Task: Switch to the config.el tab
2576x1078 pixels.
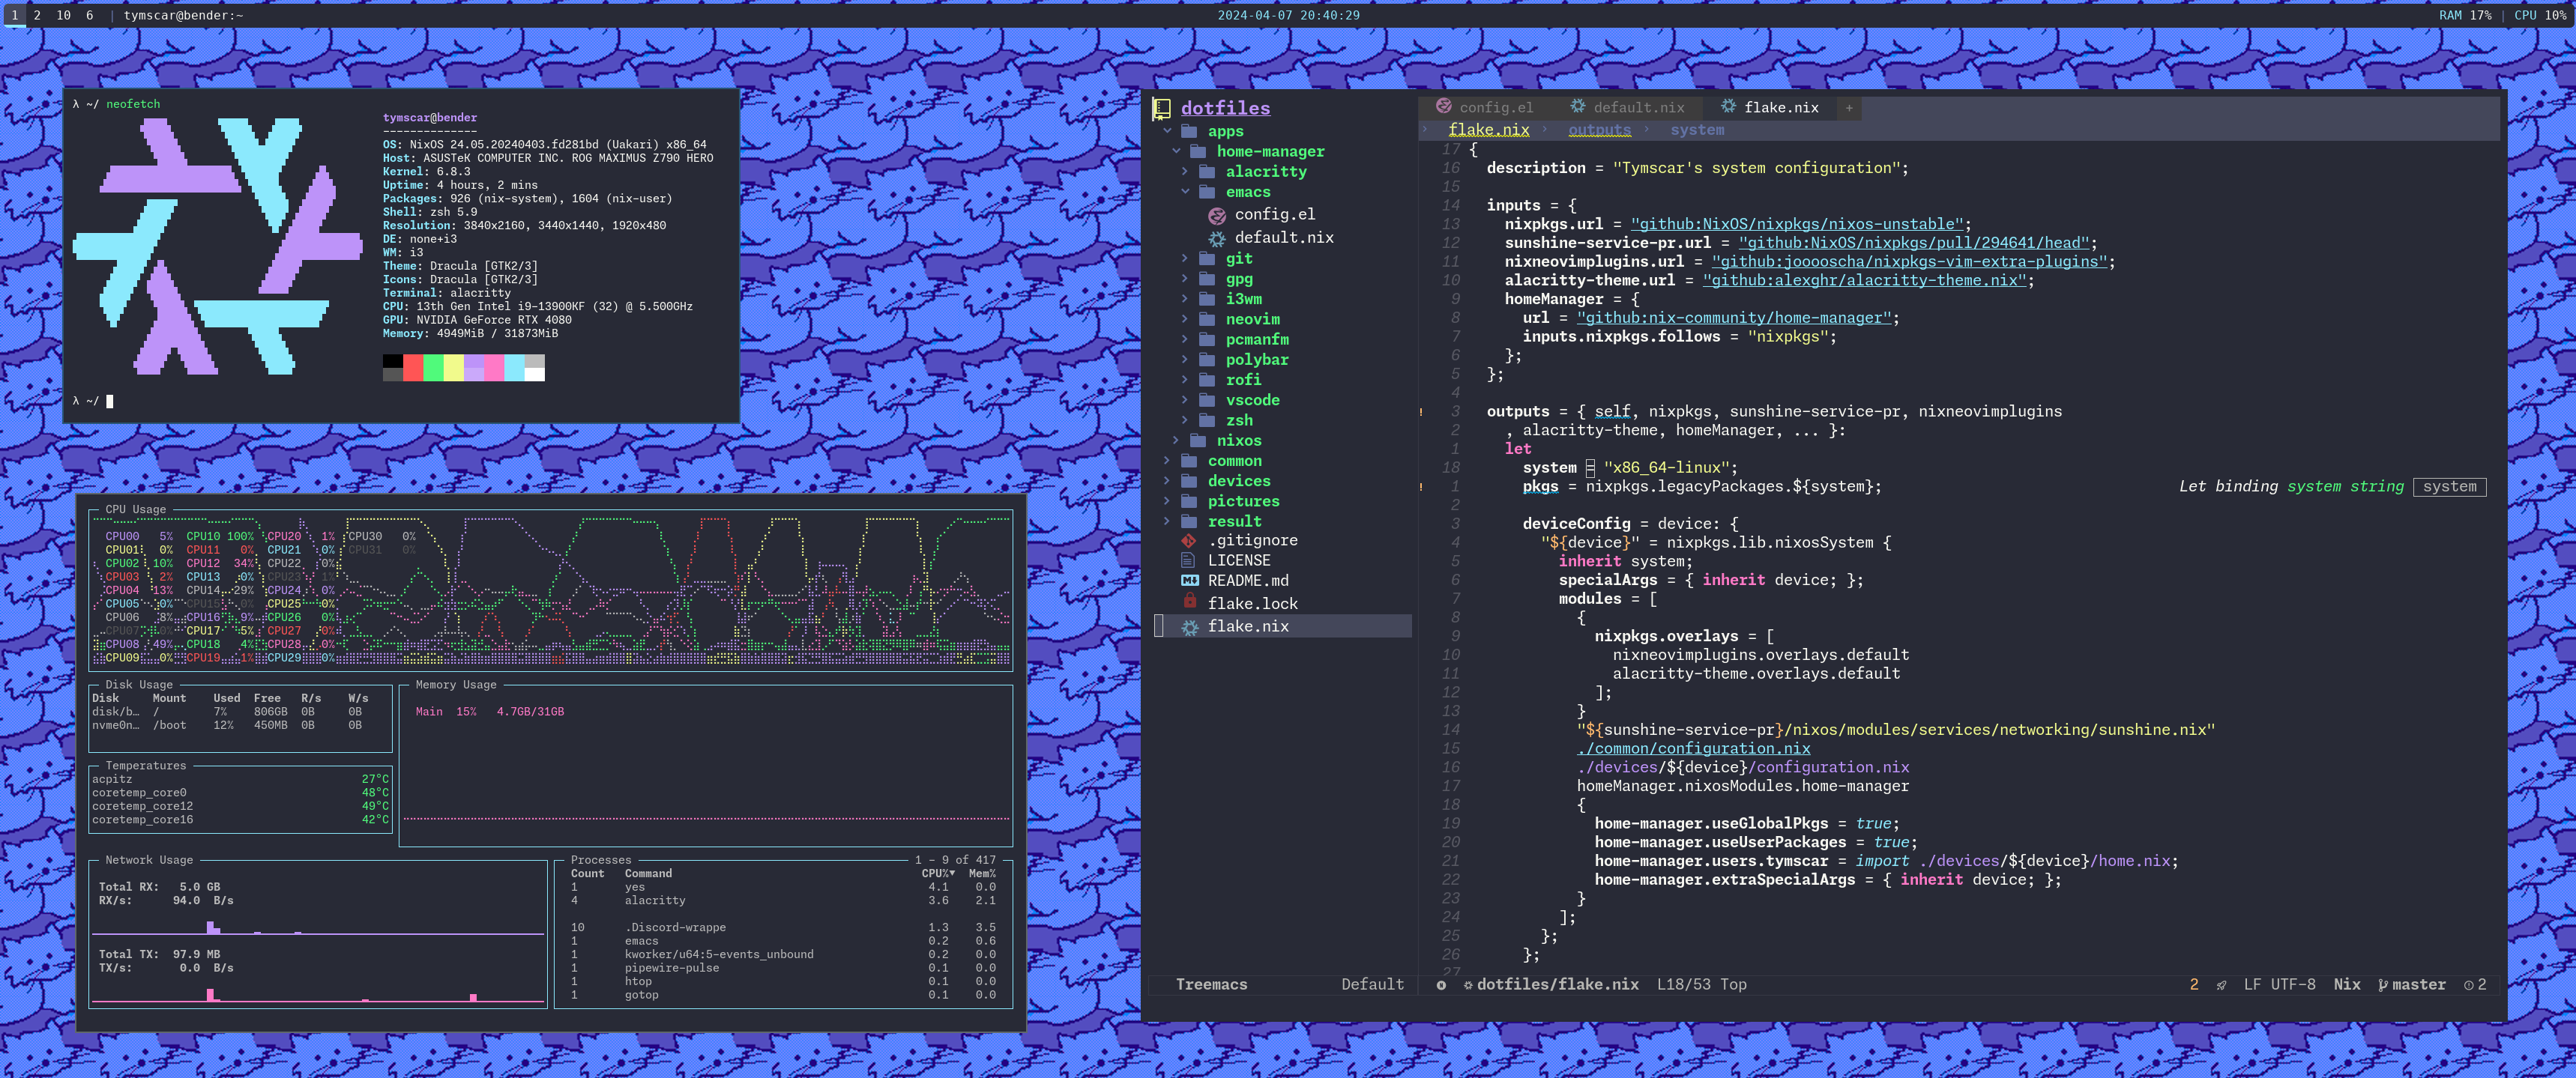Action: point(1484,108)
